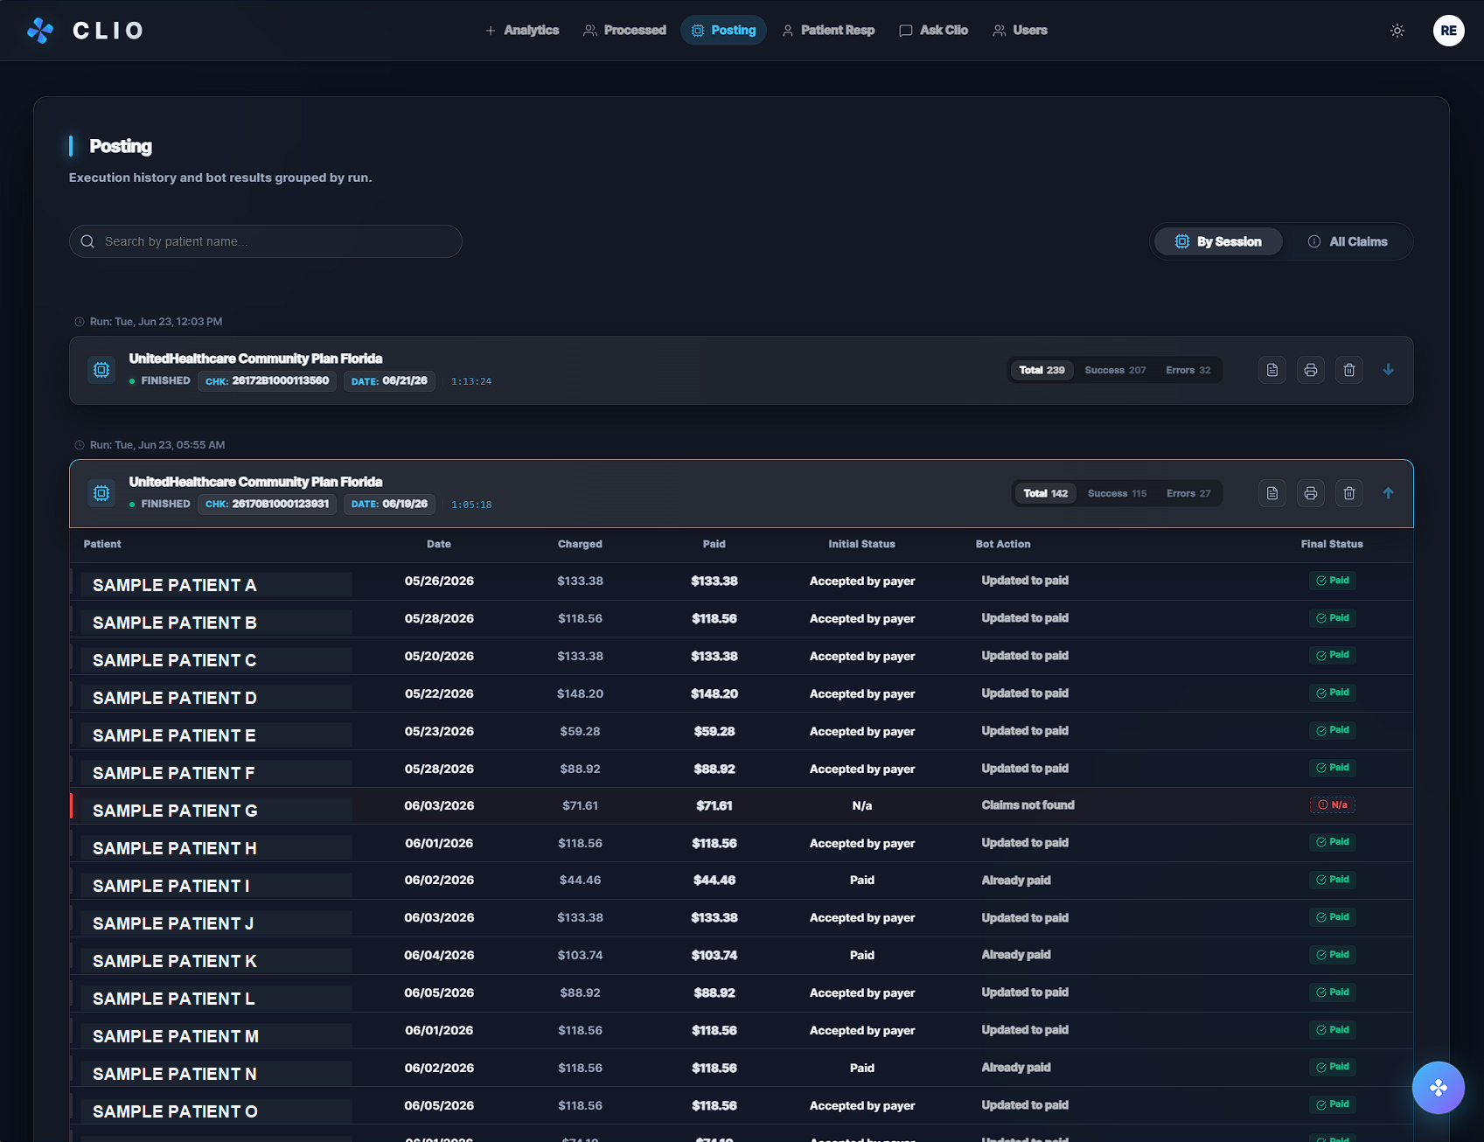Screen dimensions: 1484x1142
Task: Open the RE user avatar menu
Action: pyautogui.click(x=1449, y=31)
